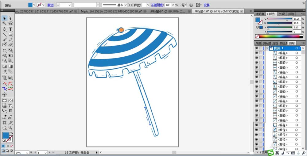The height and width of the screenshot is (156, 307).
Task: Pick the Magic Wand tool
Action: point(5,24)
